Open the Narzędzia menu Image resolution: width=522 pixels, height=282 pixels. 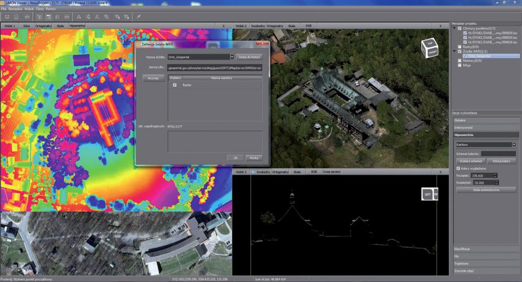(x=15, y=9)
